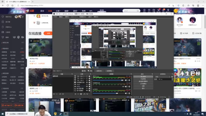Pop out the 来源 sources dock
Viewport: 206px width, 116px height.
[91, 74]
